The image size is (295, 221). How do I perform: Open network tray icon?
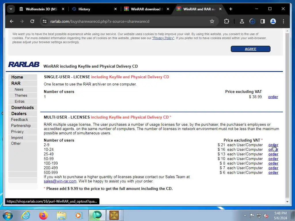259,216
